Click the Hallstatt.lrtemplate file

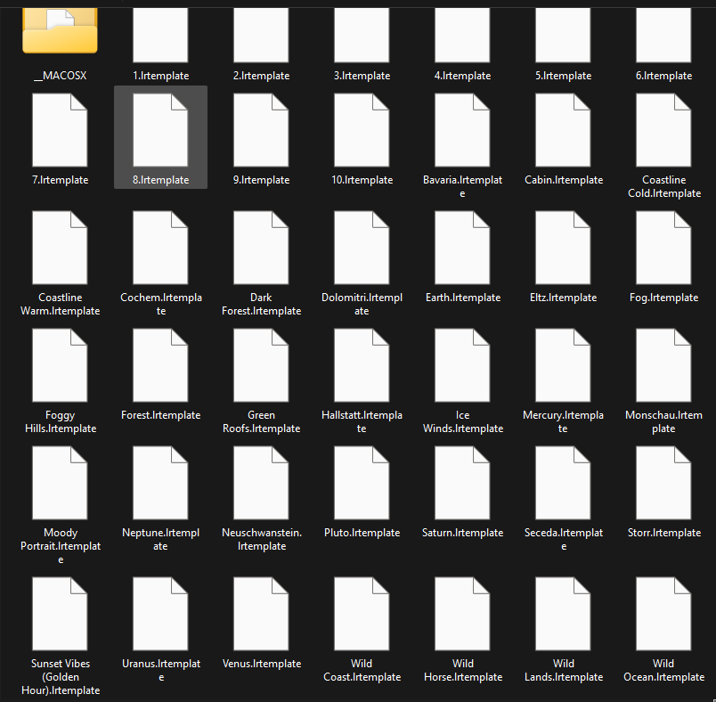[362, 365]
